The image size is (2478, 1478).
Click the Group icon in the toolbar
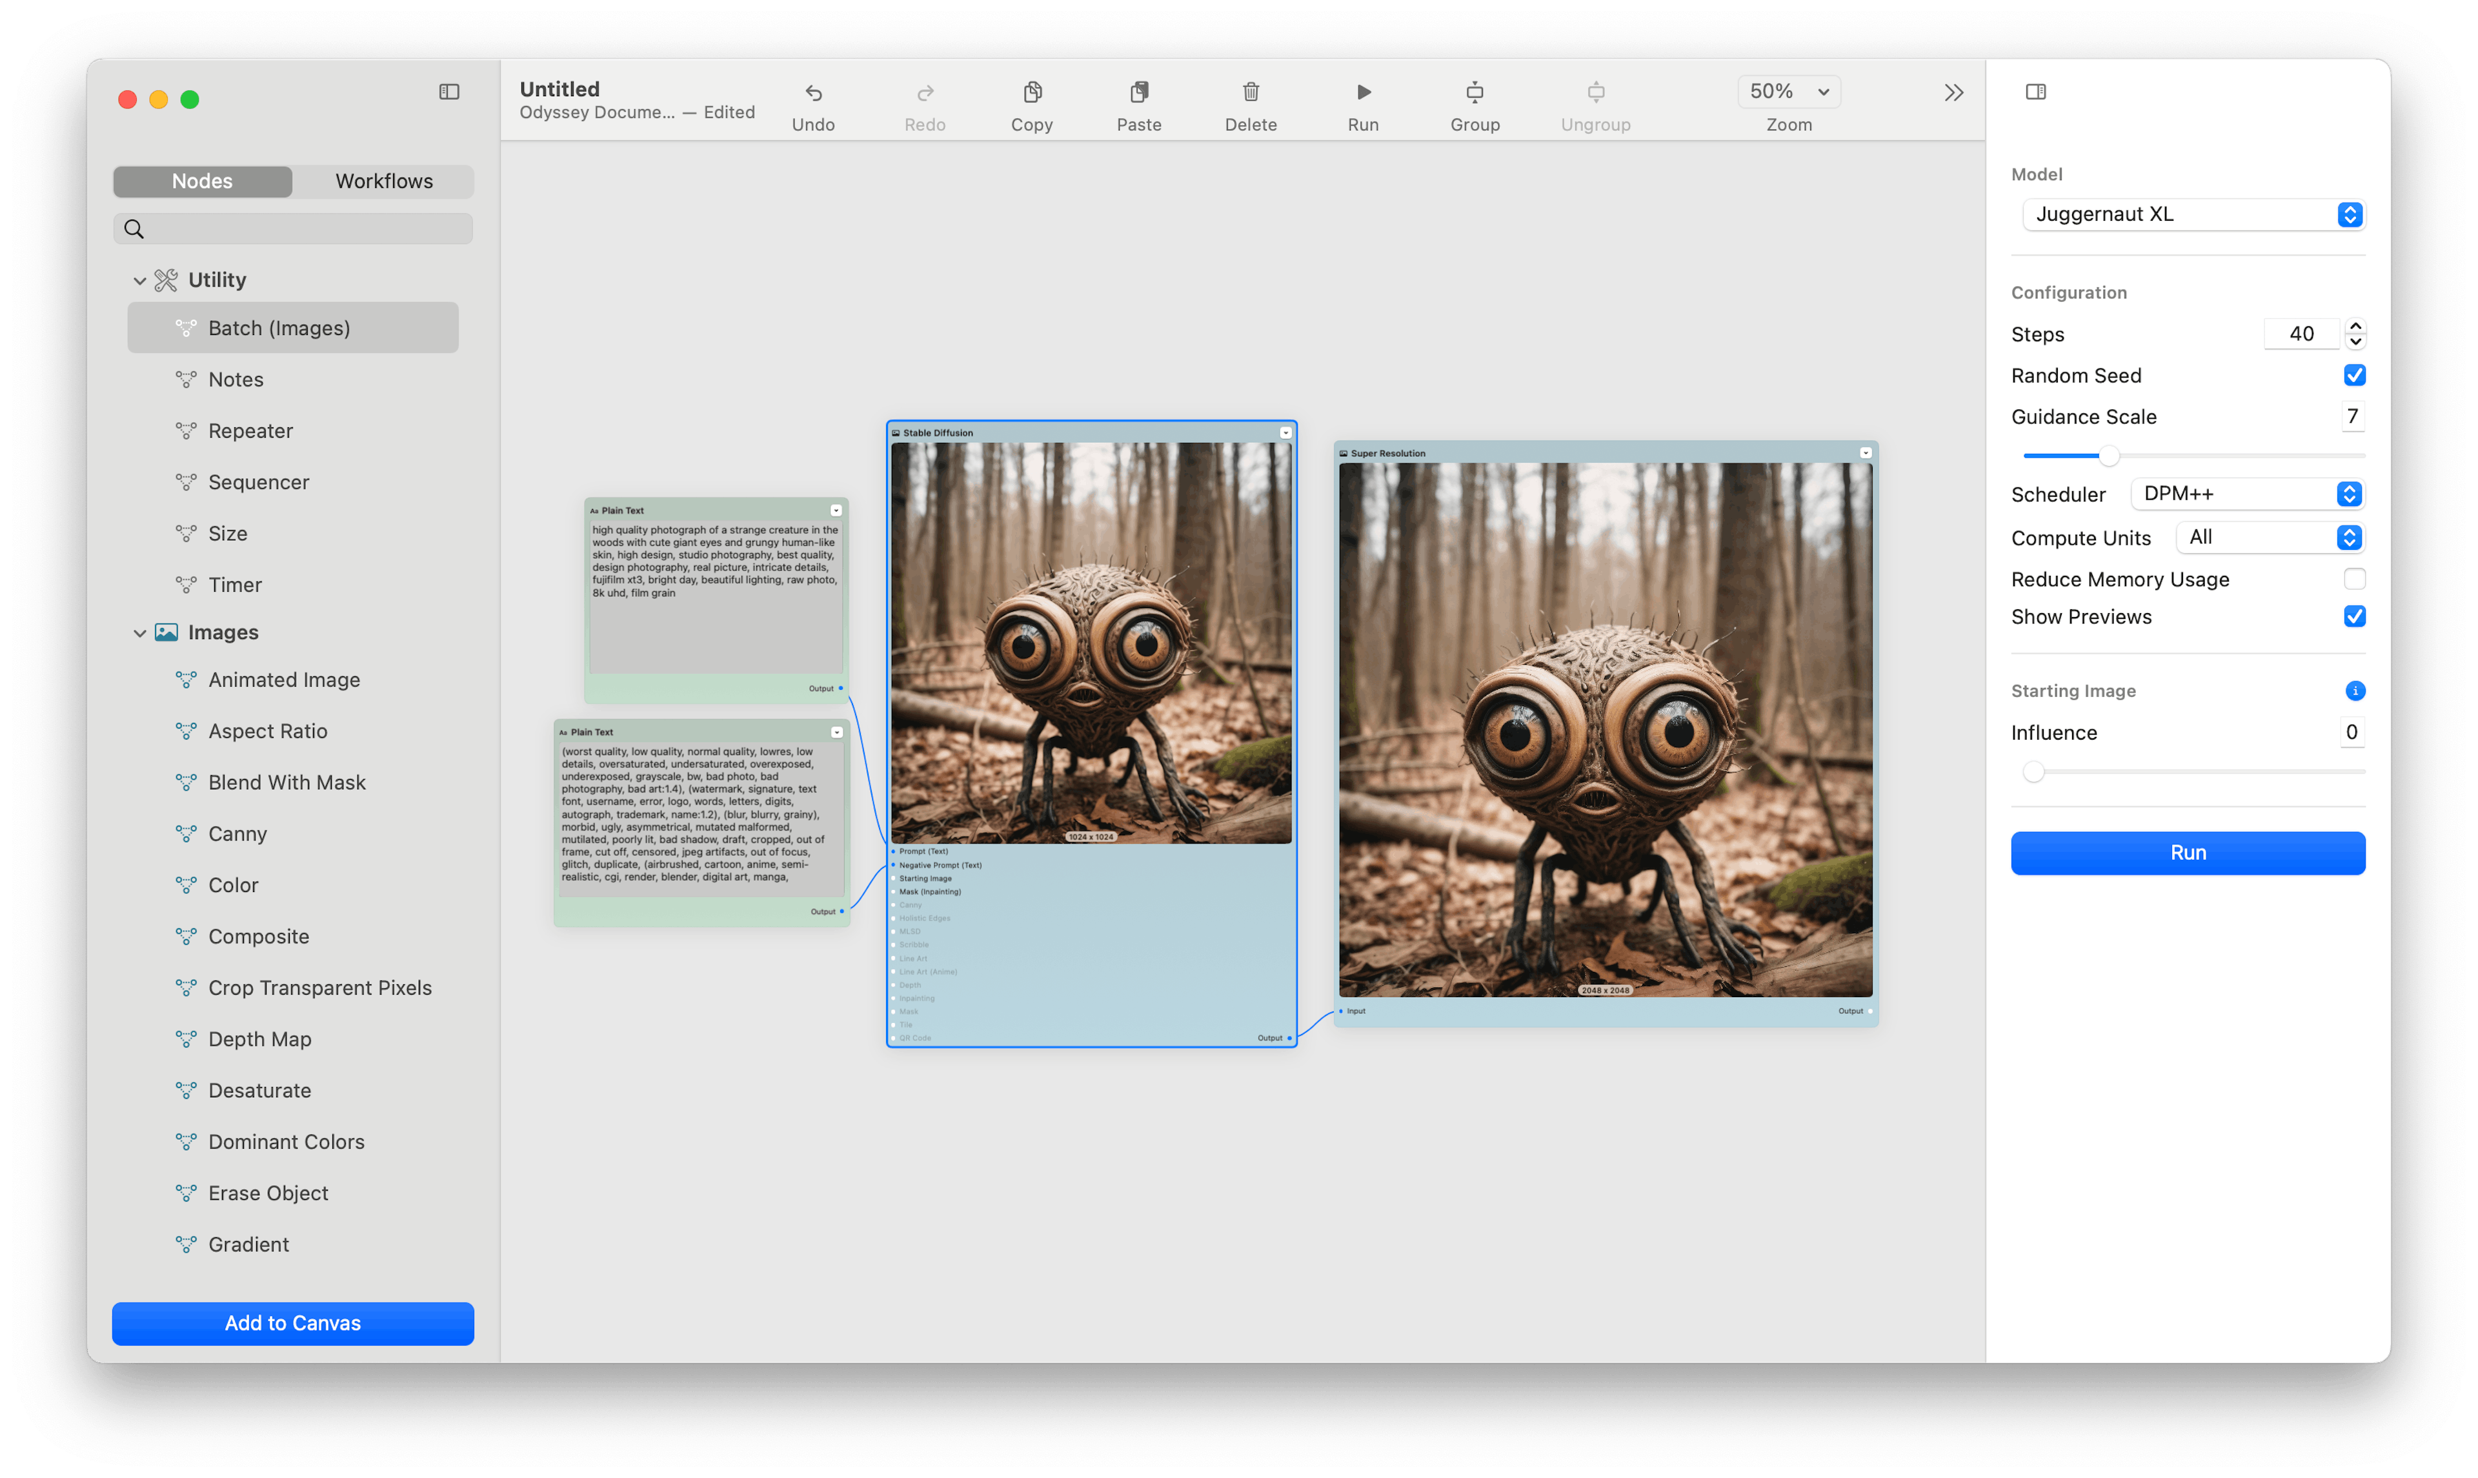pyautogui.click(x=1475, y=92)
